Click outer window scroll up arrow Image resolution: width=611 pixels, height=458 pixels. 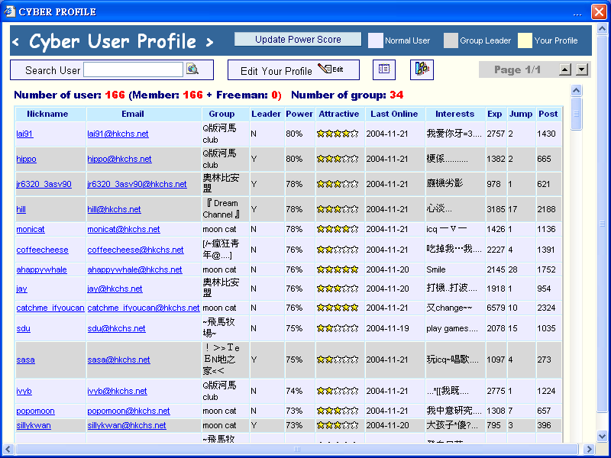point(602,29)
